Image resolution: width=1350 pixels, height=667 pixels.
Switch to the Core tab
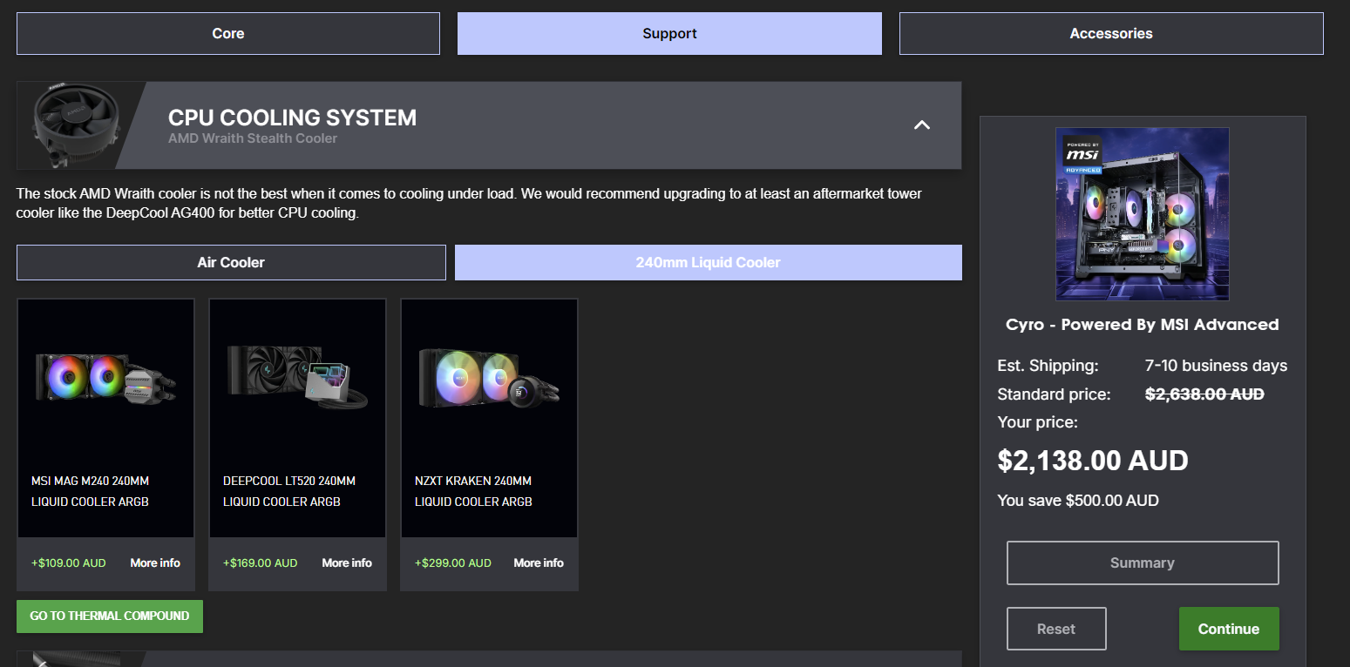tap(228, 34)
